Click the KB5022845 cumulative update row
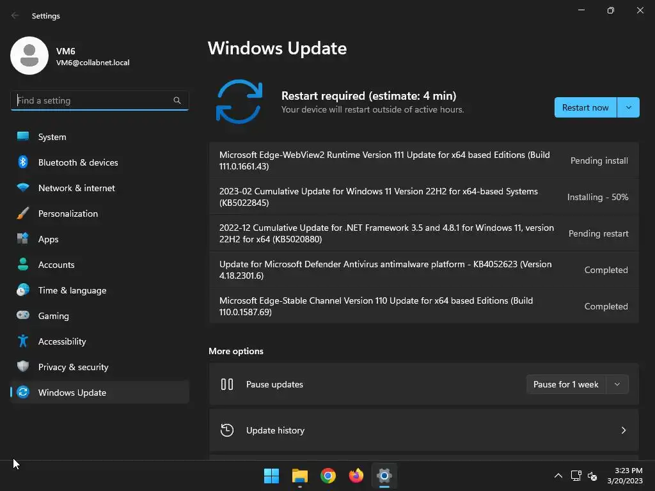Screen dimensions: 655x491 pyautogui.click(x=423, y=197)
